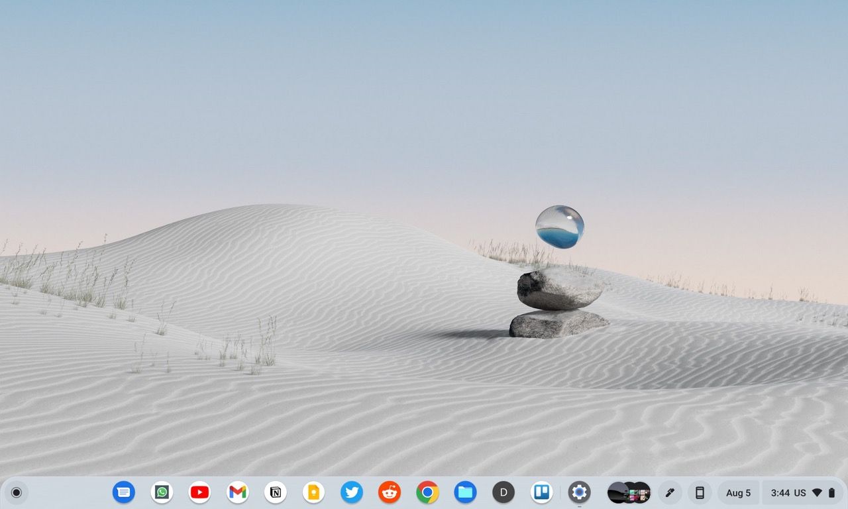Image resolution: width=848 pixels, height=509 pixels.
Task: Open Google Chrome browser
Action: tap(427, 492)
